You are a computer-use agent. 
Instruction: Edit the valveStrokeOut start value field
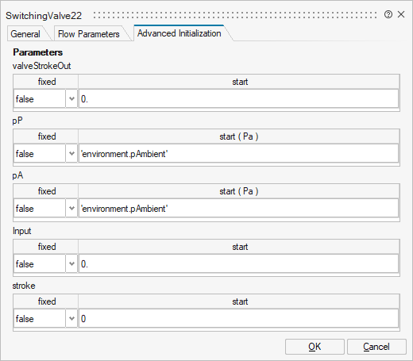coord(238,99)
